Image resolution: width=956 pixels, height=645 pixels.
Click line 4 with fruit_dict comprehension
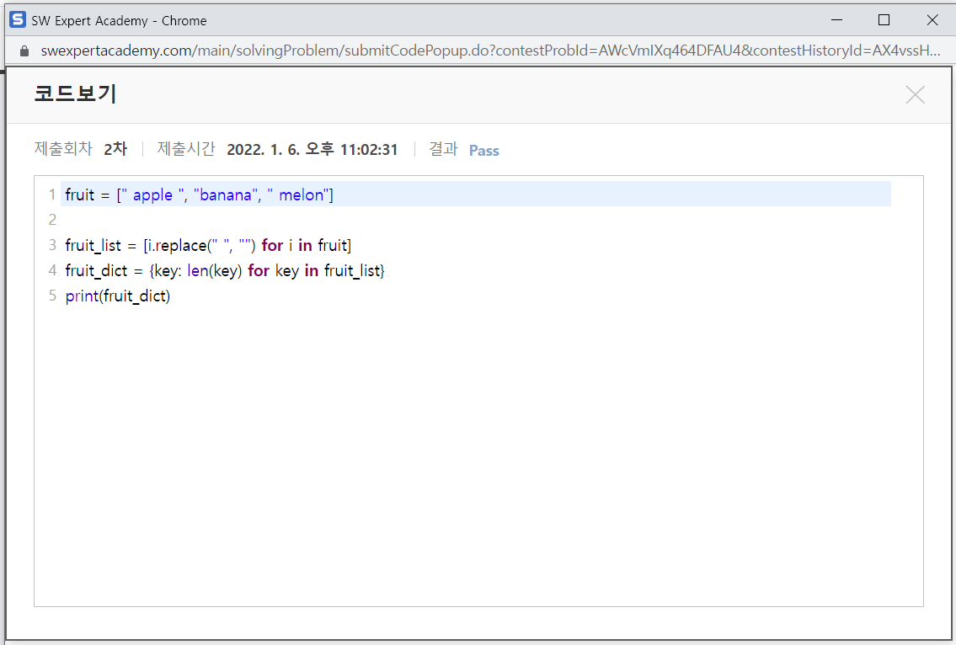[225, 270]
